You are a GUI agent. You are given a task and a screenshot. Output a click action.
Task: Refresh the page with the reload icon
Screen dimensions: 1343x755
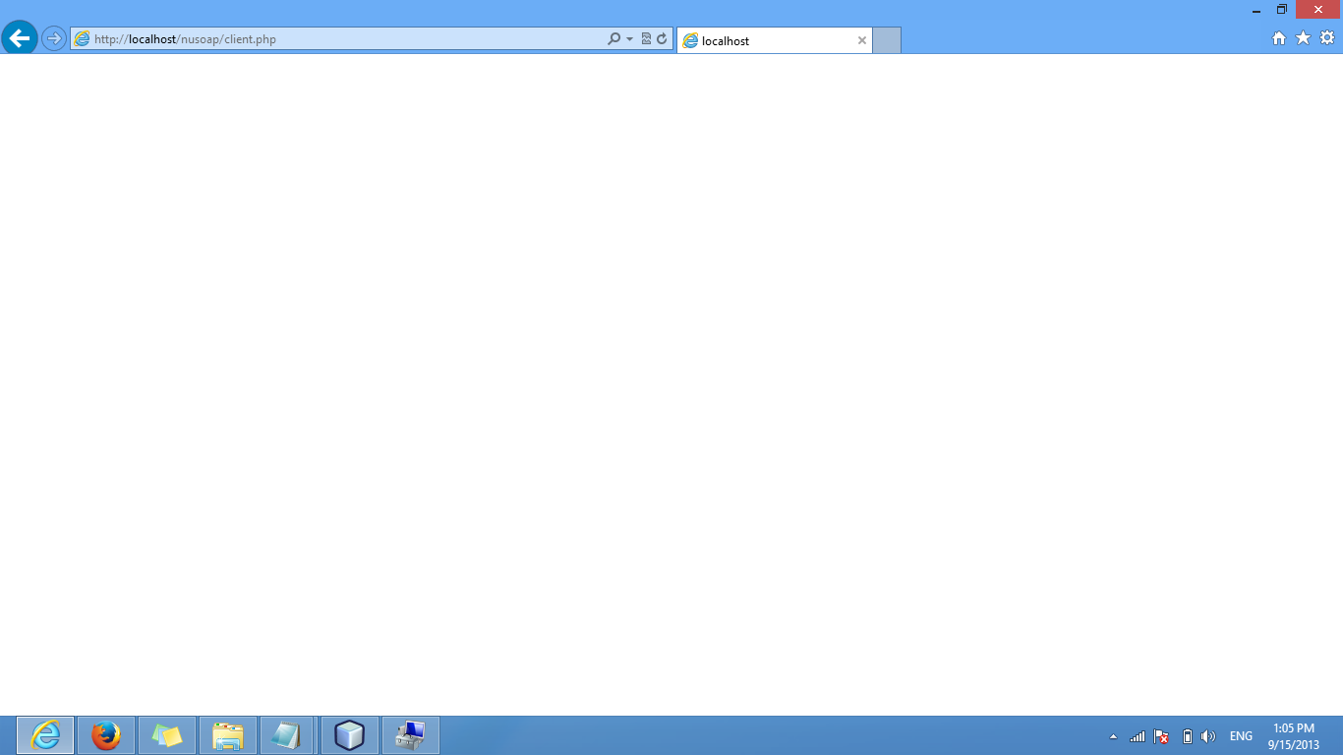[662, 39]
